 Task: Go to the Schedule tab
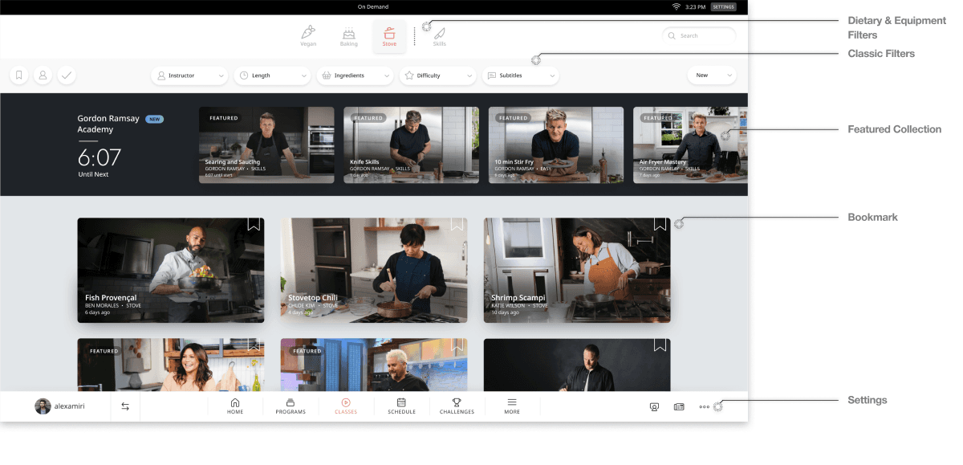(x=401, y=406)
